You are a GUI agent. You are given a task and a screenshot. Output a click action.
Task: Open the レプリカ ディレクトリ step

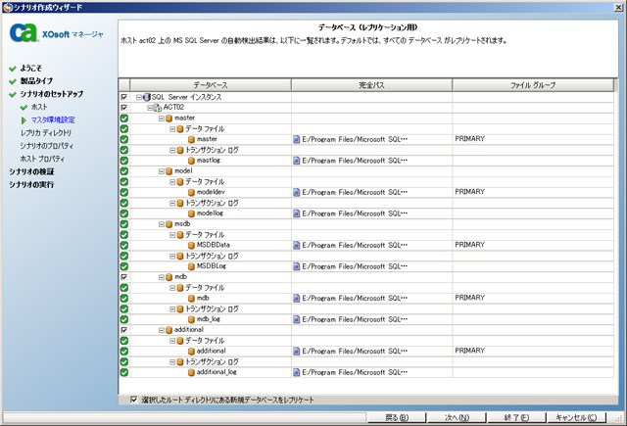[x=46, y=132]
